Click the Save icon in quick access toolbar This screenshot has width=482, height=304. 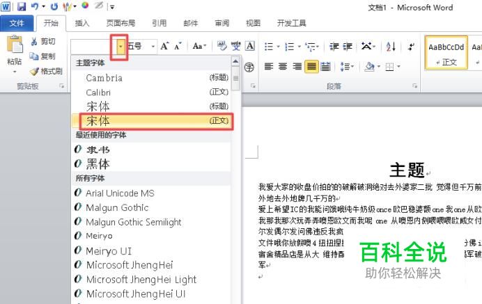click(x=22, y=6)
